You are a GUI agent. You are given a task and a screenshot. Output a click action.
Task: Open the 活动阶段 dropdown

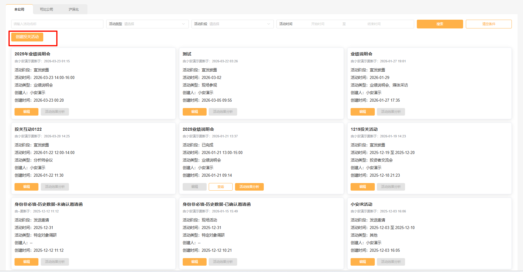[232, 24]
